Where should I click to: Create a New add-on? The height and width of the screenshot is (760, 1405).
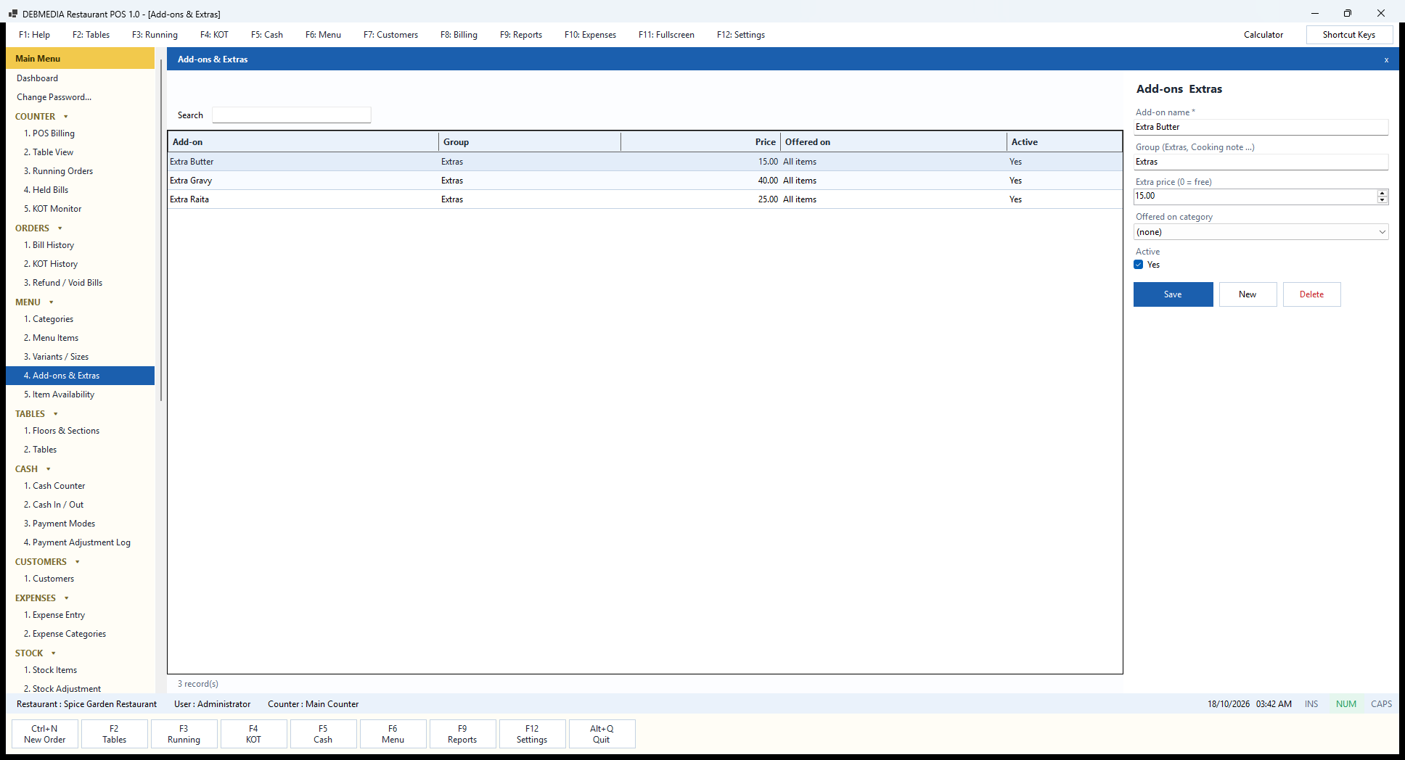(1248, 294)
